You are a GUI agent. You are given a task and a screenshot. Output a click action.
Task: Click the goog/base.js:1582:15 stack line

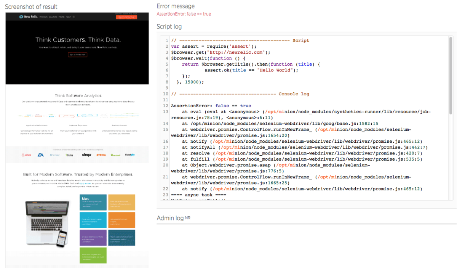click(x=280, y=124)
